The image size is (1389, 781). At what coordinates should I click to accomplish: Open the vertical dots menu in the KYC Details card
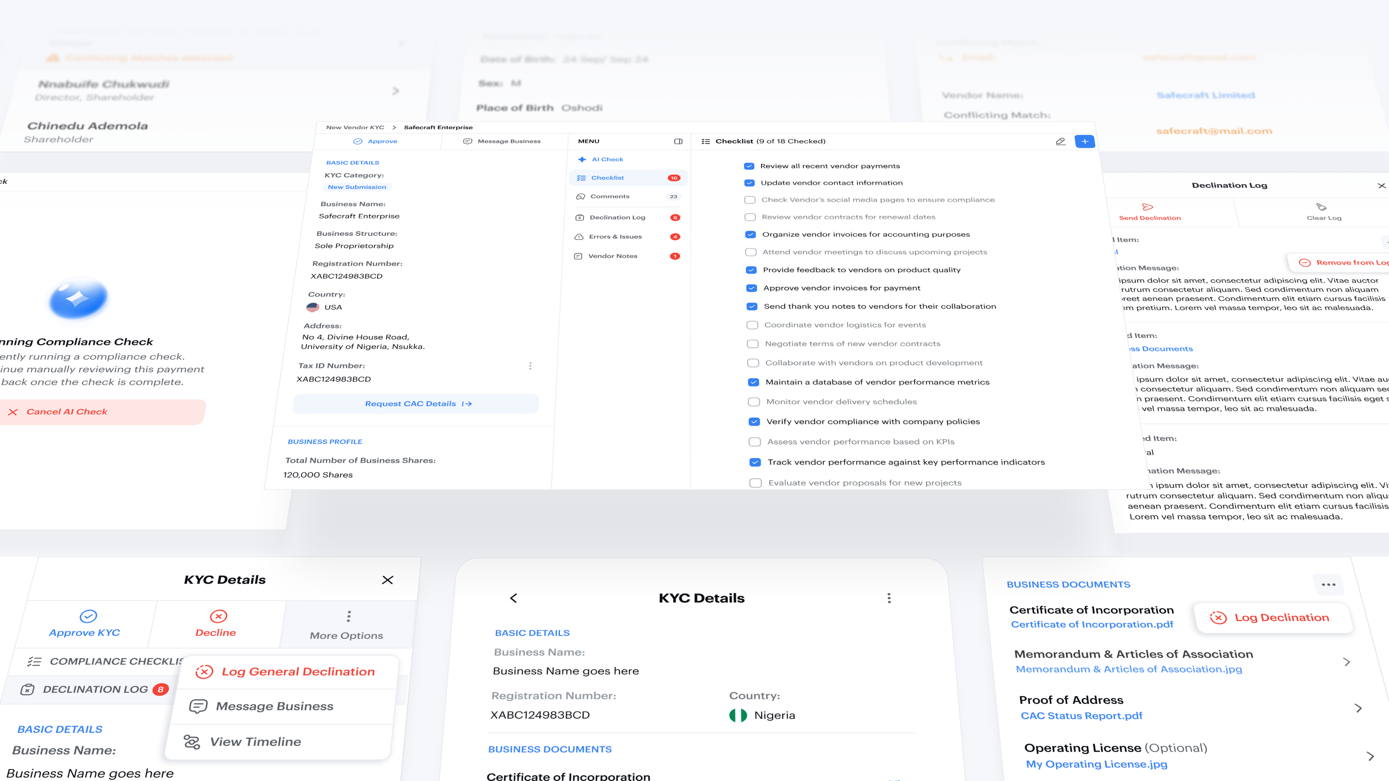coord(889,598)
